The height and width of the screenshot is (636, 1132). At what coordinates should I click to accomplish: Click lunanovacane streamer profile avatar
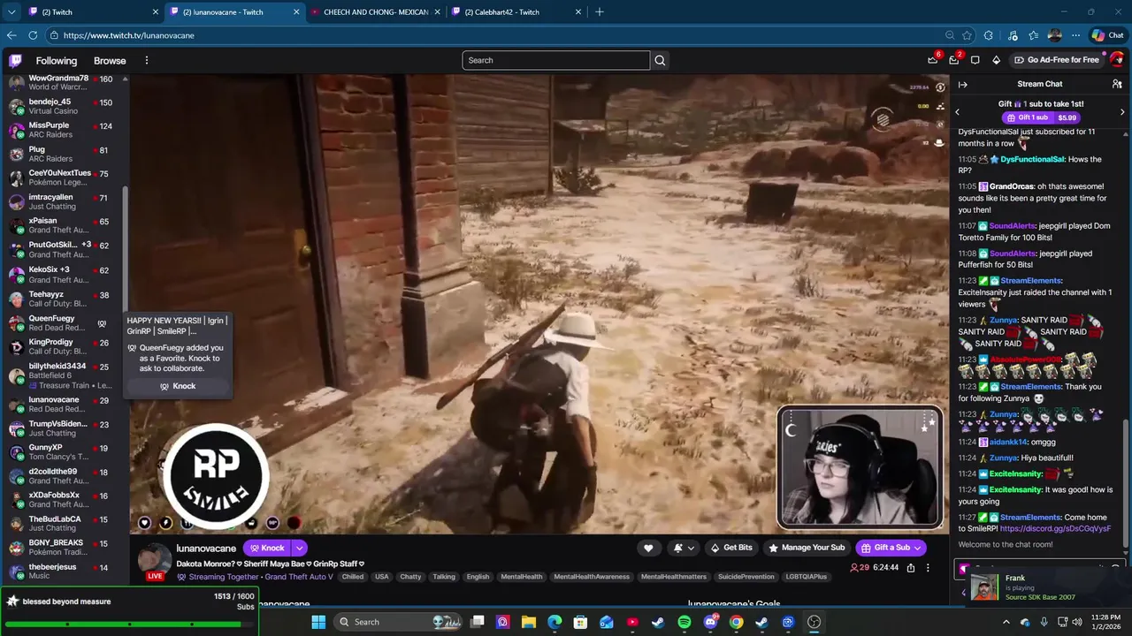(154, 559)
